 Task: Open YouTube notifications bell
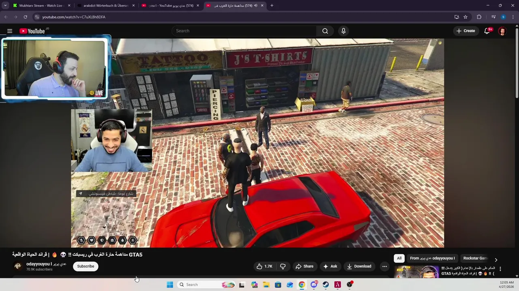coord(487,31)
